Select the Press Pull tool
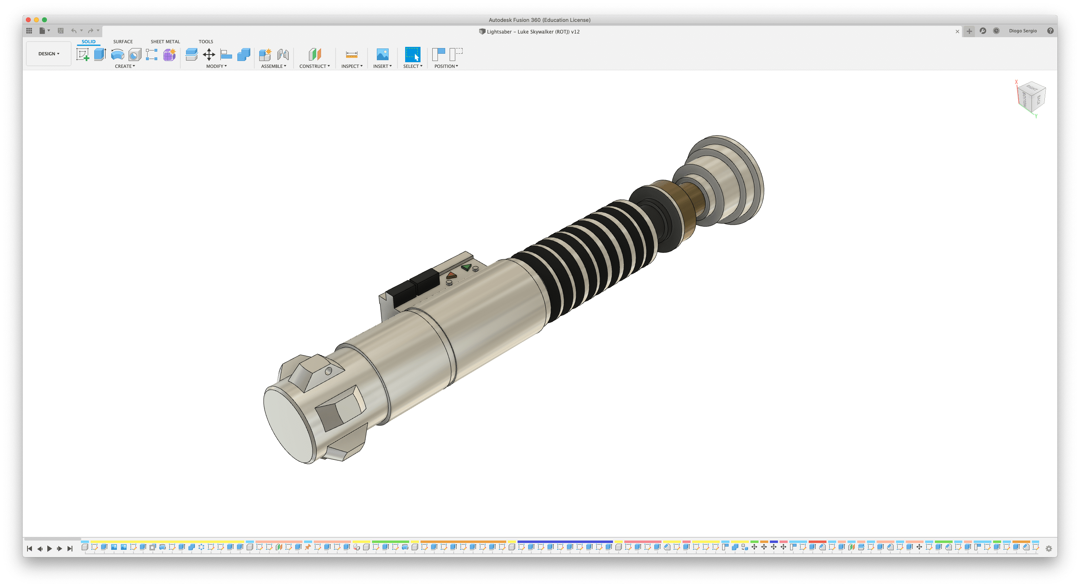1080x587 pixels. (192, 55)
